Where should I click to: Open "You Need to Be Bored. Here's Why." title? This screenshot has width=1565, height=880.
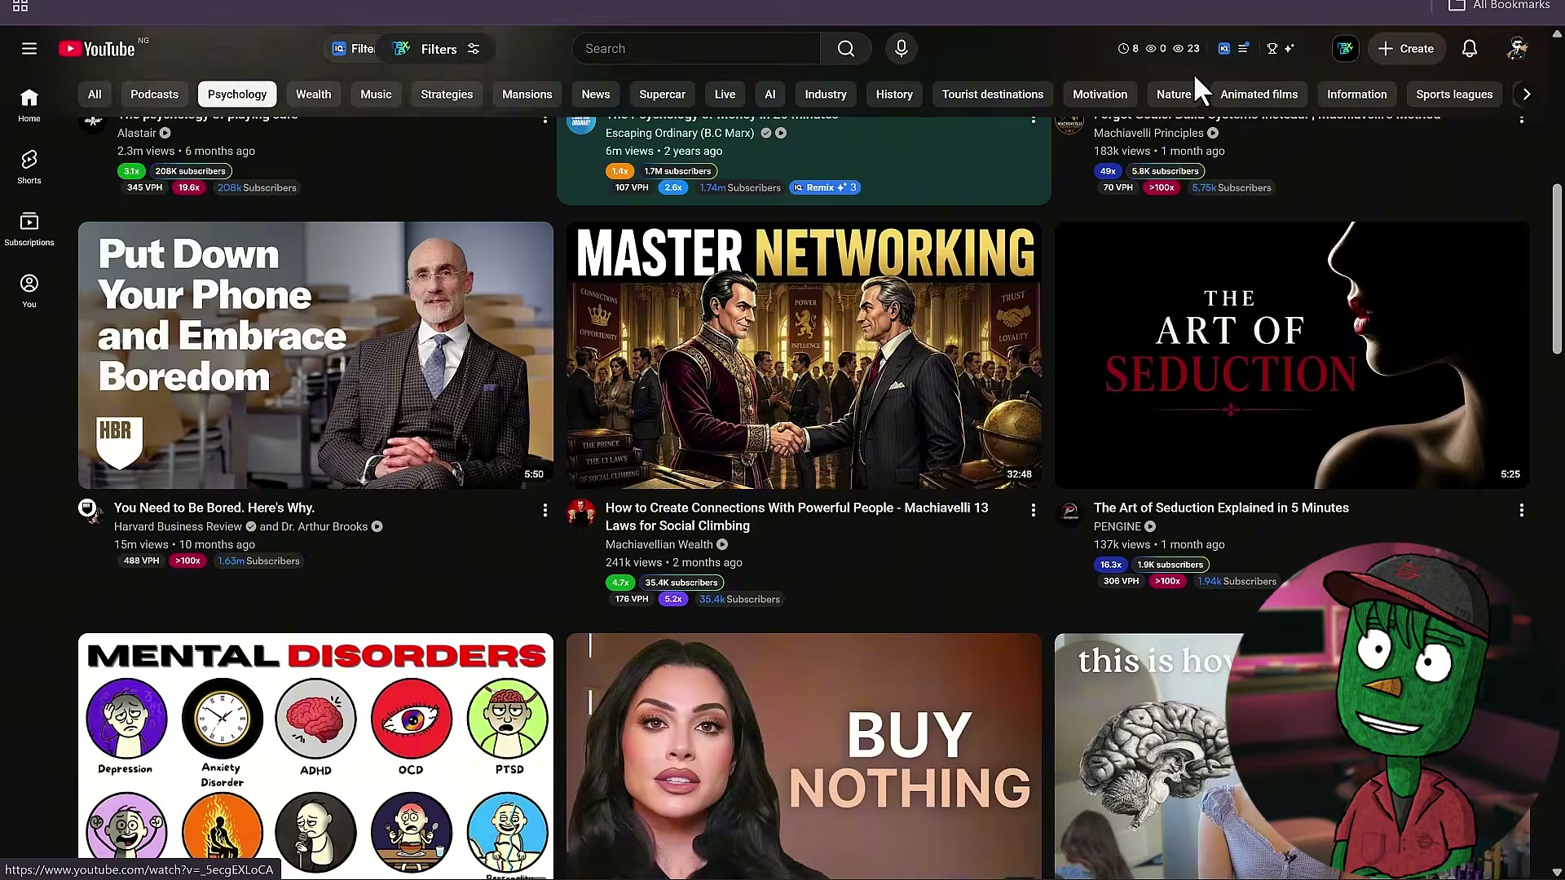[x=214, y=508]
